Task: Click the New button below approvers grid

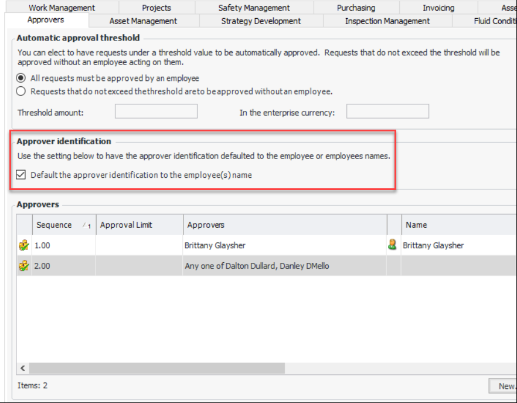Action: click(505, 386)
